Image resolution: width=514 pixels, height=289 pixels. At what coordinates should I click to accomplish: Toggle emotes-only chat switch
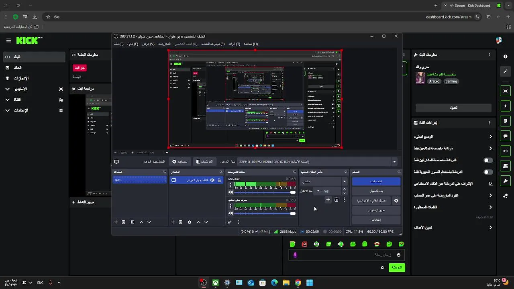click(x=488, y=172)
